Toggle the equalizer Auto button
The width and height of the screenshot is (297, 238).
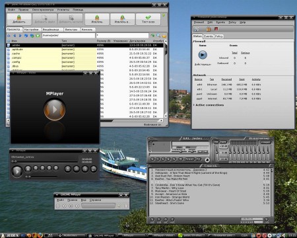(x=223, y=142)
